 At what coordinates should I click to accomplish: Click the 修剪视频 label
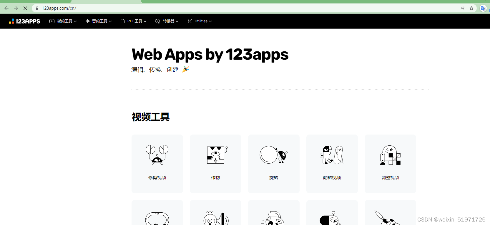pyautogui.click(x=157, y=178)
